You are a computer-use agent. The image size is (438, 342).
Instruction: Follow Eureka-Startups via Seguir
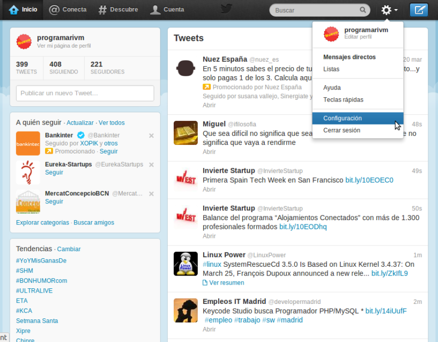point(54,172)
